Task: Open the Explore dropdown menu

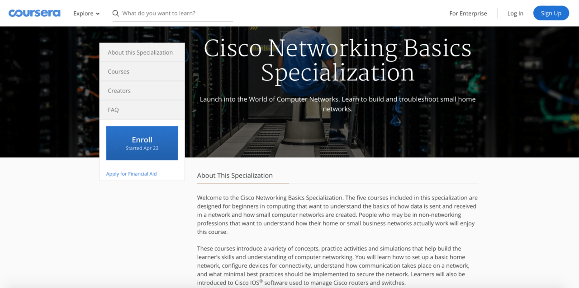Action: tap(86, 14)
